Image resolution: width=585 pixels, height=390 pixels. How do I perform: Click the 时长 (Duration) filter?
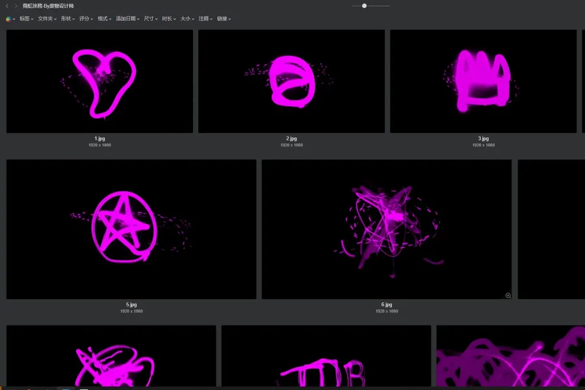168,19
